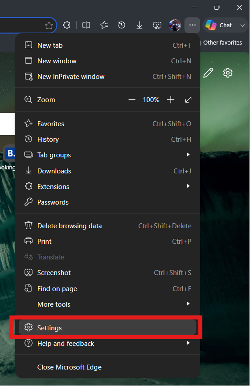Image resolution: width=250 pixels, height=386 pixels.
Task: Open the Downloads arrow icon in toolbar
Action: click(x=139, y=25)
